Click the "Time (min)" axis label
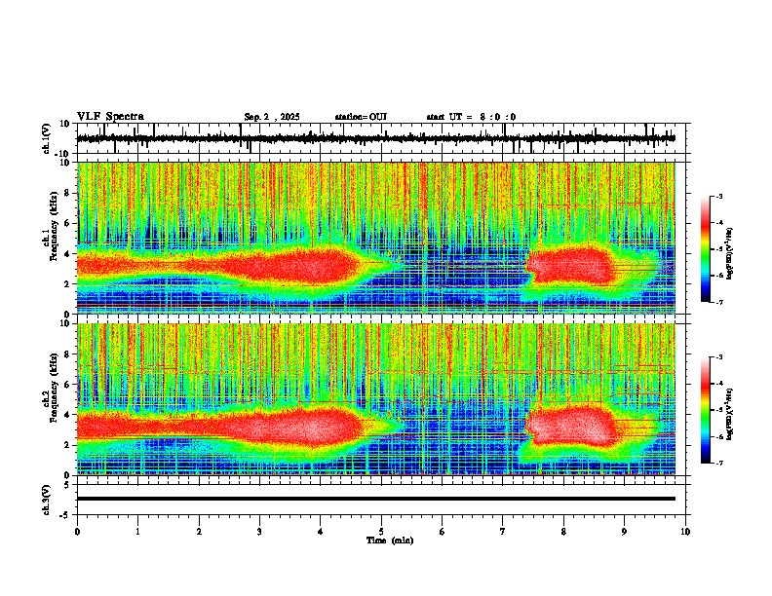 [390, 540]
